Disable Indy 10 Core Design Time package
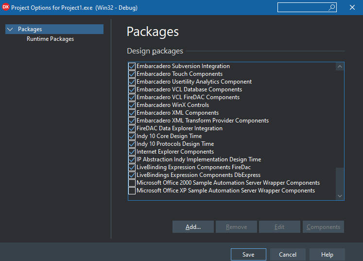This screenshot has height=261, width=363. click(132, 136)
